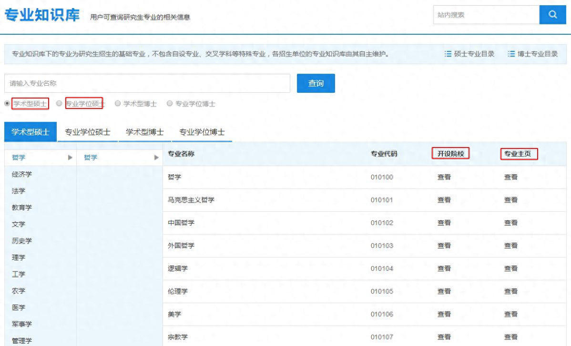View 专业主页 for 美学

click(x=510, y=314)
